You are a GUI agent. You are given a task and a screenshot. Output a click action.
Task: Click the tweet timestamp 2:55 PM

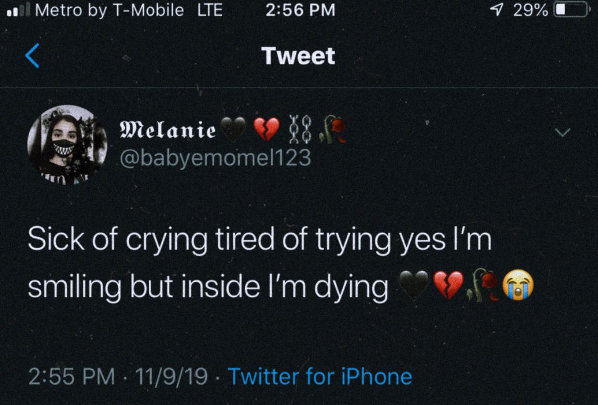pos(71,376)
